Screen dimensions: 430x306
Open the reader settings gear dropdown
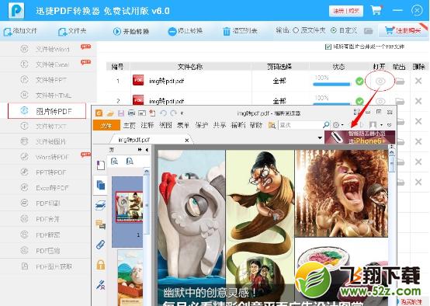pos(338,125)
